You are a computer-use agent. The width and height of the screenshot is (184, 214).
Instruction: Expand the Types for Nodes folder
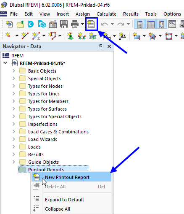[x=13, y=86]
